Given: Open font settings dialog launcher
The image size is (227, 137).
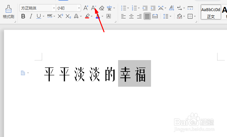Looking at the screenshot, I should (x=115, y=22).
